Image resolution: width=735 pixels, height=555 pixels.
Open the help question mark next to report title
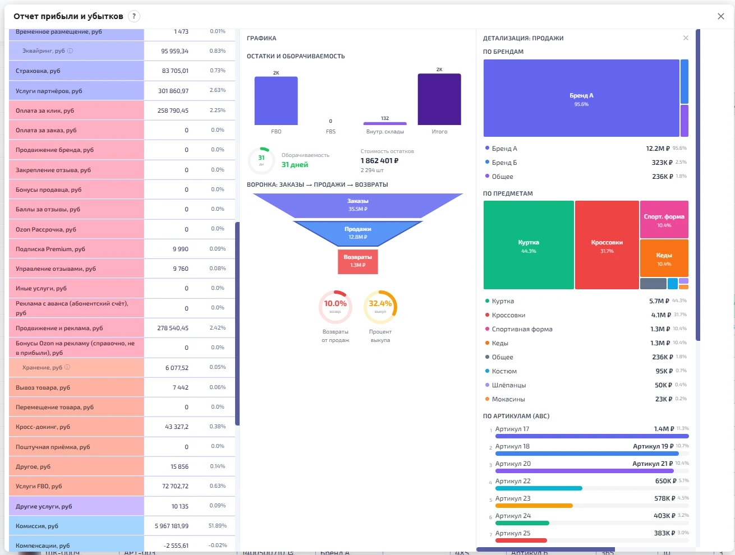[134, 16]
